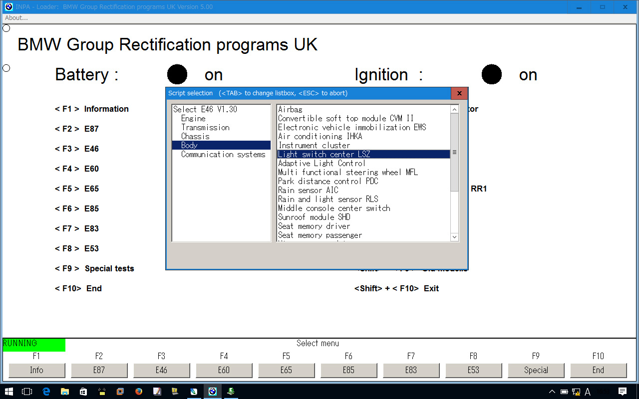Click the F2 E87 button

(x=99, y=370)
